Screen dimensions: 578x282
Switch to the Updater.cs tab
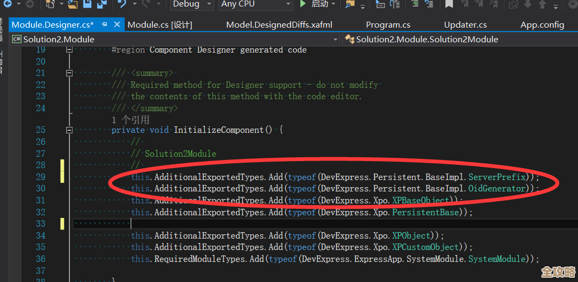(x=465, y=25)
